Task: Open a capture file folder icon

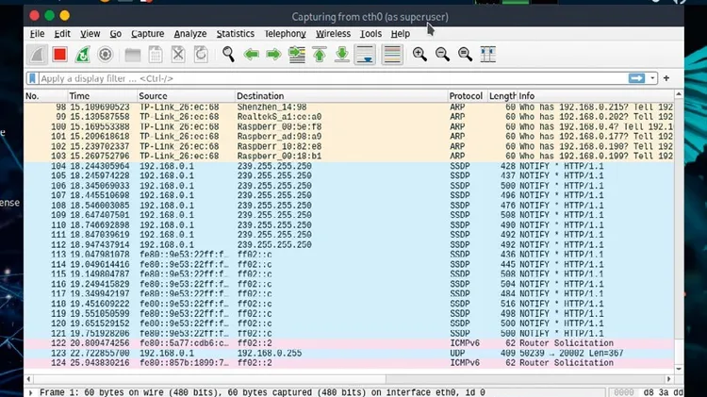Action: tap(133, 55)
